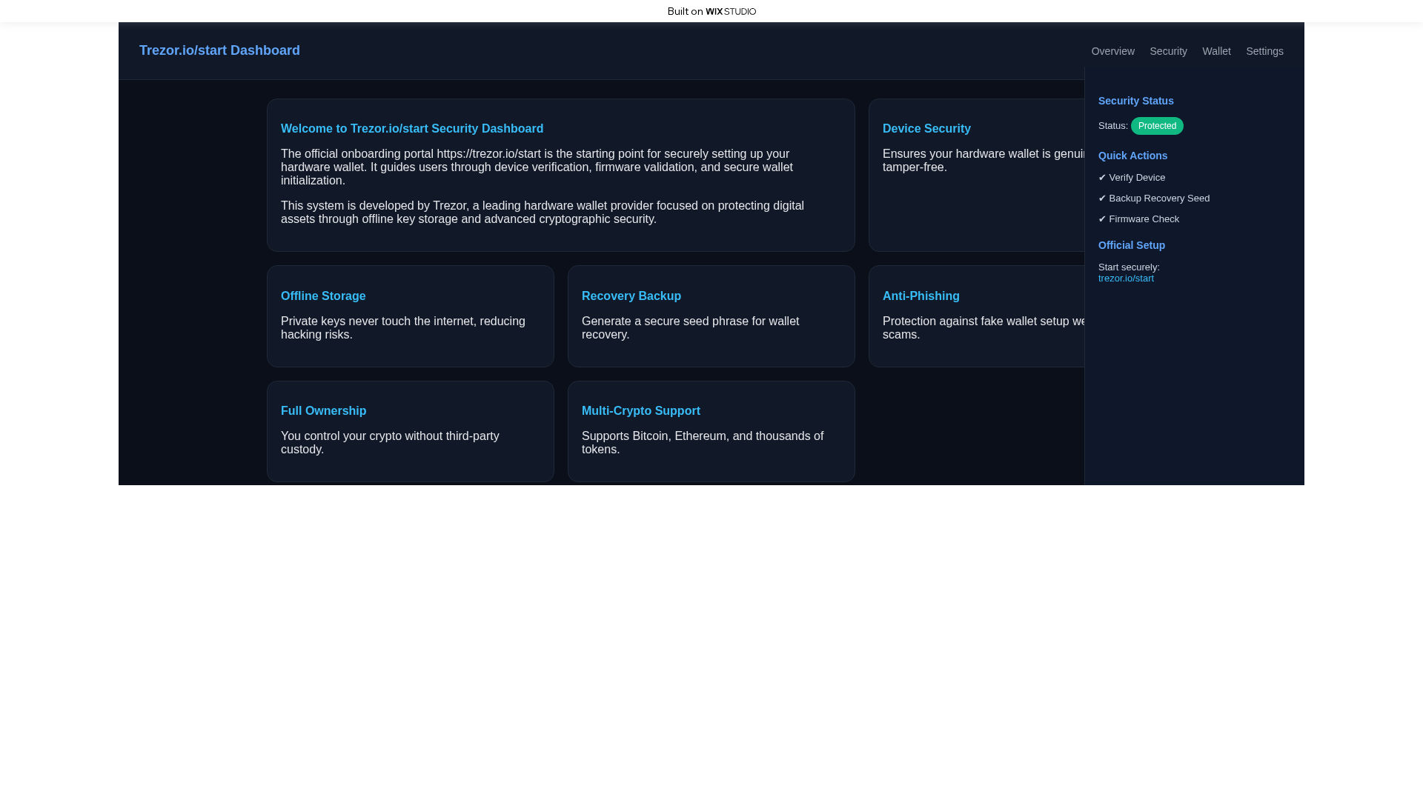Screen dimensions: 1423x800
Task: Click the 'Start securely:' label
Action: 1129,267
